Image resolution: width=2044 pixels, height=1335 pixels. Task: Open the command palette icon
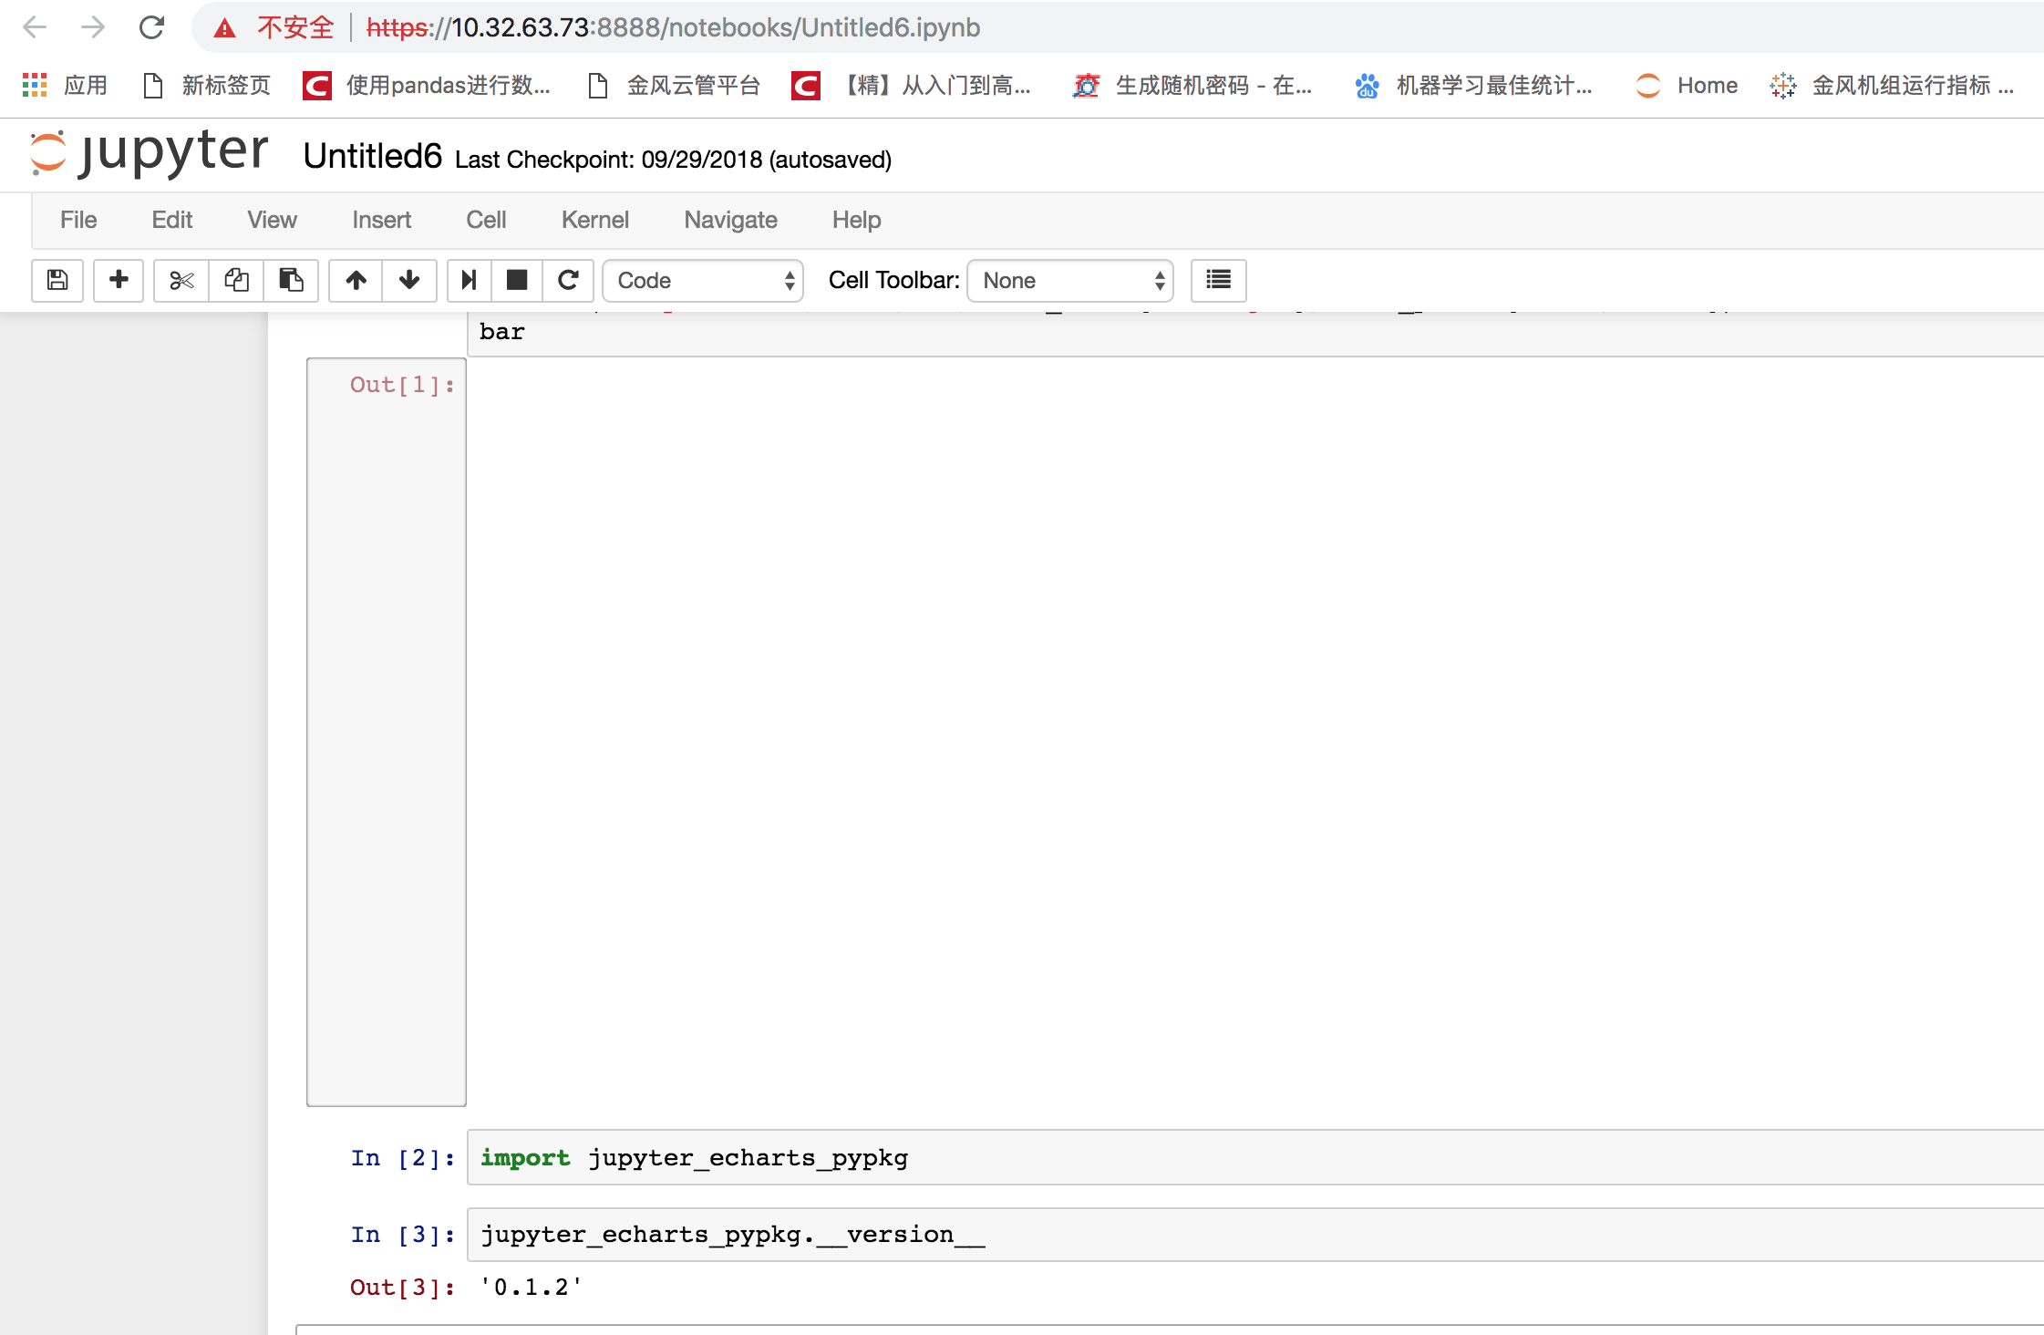[x=1219, y=281]
